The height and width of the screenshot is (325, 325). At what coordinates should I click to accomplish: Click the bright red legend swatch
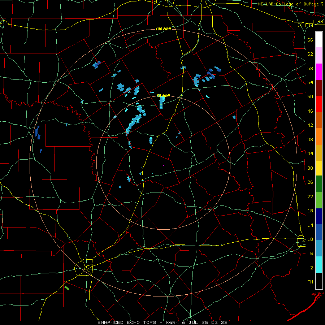319,104
